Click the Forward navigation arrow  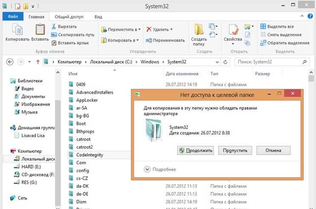(20, 62)
